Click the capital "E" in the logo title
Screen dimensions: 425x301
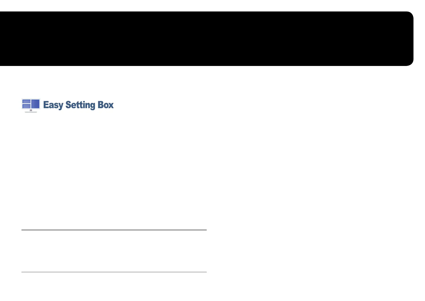[x=46, y=105]
